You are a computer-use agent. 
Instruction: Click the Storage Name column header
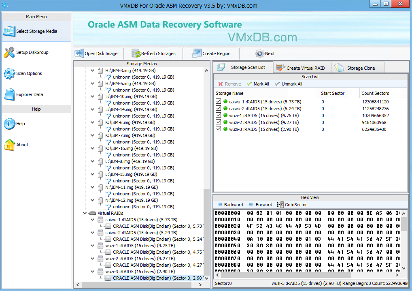point(266,93)
